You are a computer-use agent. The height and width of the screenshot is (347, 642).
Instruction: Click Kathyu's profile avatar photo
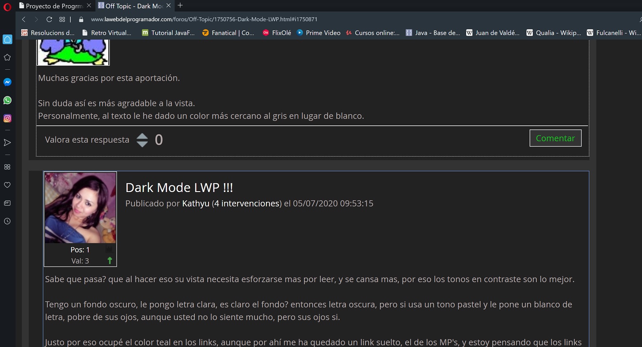(80, 207)
